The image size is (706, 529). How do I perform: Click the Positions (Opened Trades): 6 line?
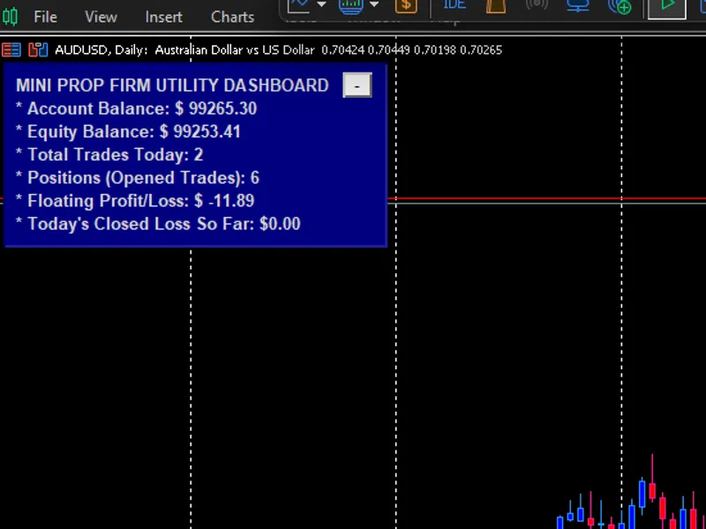138,178
